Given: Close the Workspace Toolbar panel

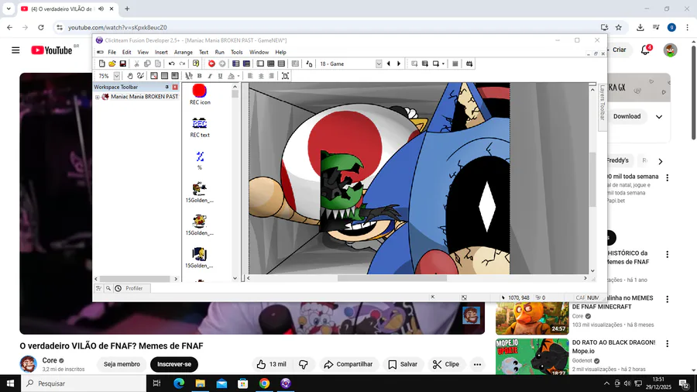Looking at the screenshot, I should 175,87.
